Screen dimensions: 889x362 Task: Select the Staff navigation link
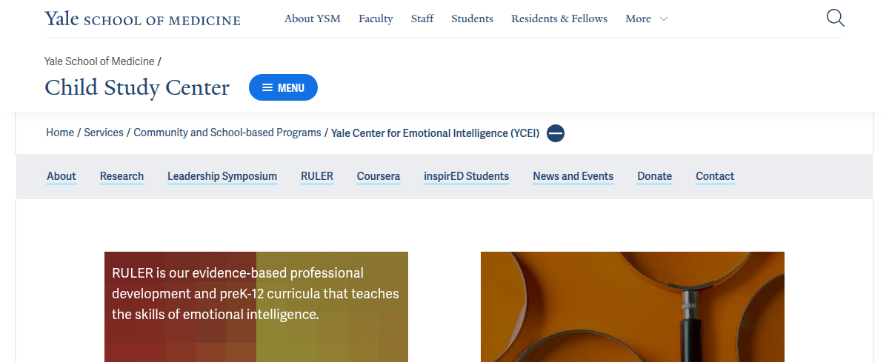[x=422, y=19]
